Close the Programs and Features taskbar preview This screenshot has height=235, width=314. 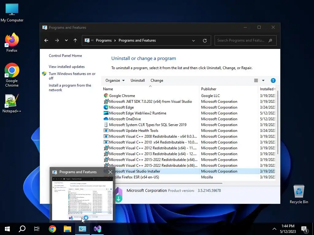pyautogui.click(x=110, y=172)
